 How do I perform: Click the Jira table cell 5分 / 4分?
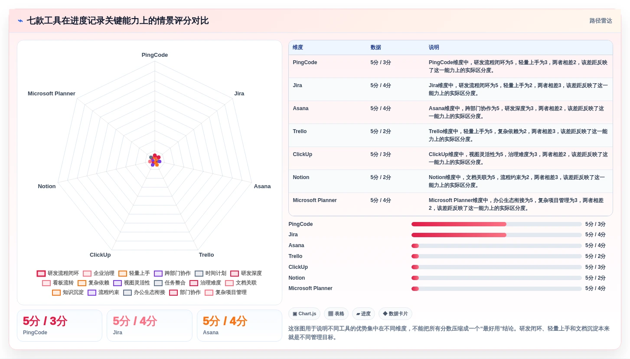click(x=381, y=85)
